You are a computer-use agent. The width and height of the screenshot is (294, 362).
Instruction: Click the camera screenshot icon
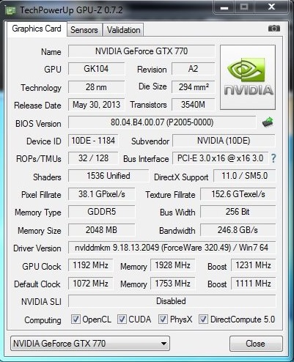point(274,29)
